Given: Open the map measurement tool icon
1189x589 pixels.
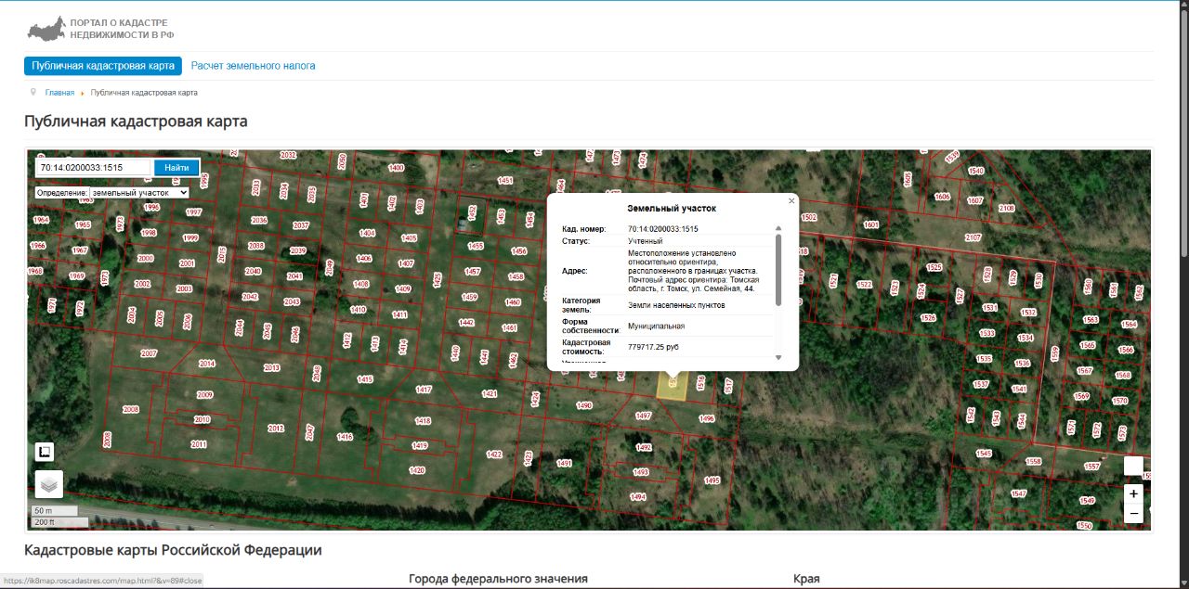Looking at the screenshot, I should coord(45,452).
